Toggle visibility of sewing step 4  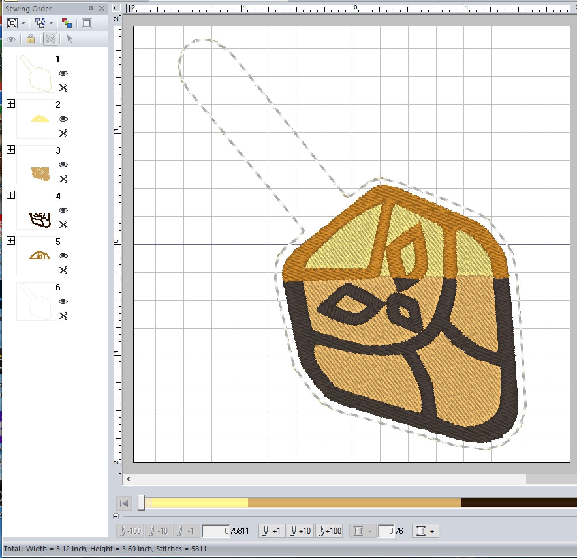63,210
